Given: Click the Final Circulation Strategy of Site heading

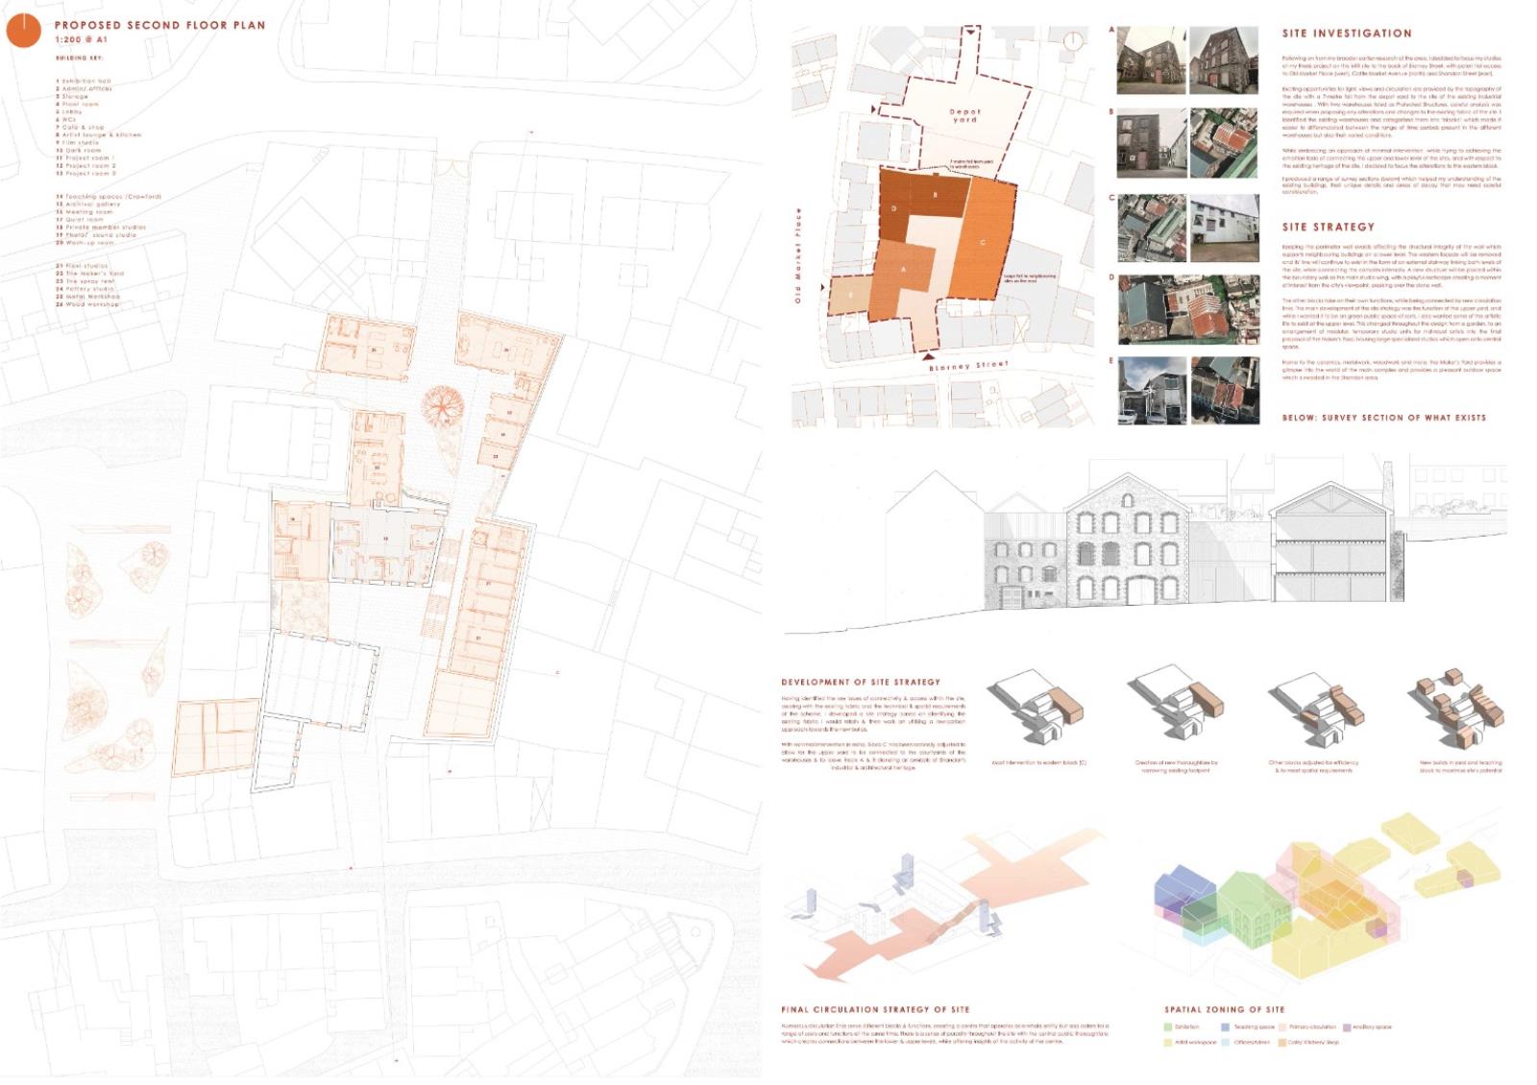Looking at the screenshot, I should [875, 1009].
